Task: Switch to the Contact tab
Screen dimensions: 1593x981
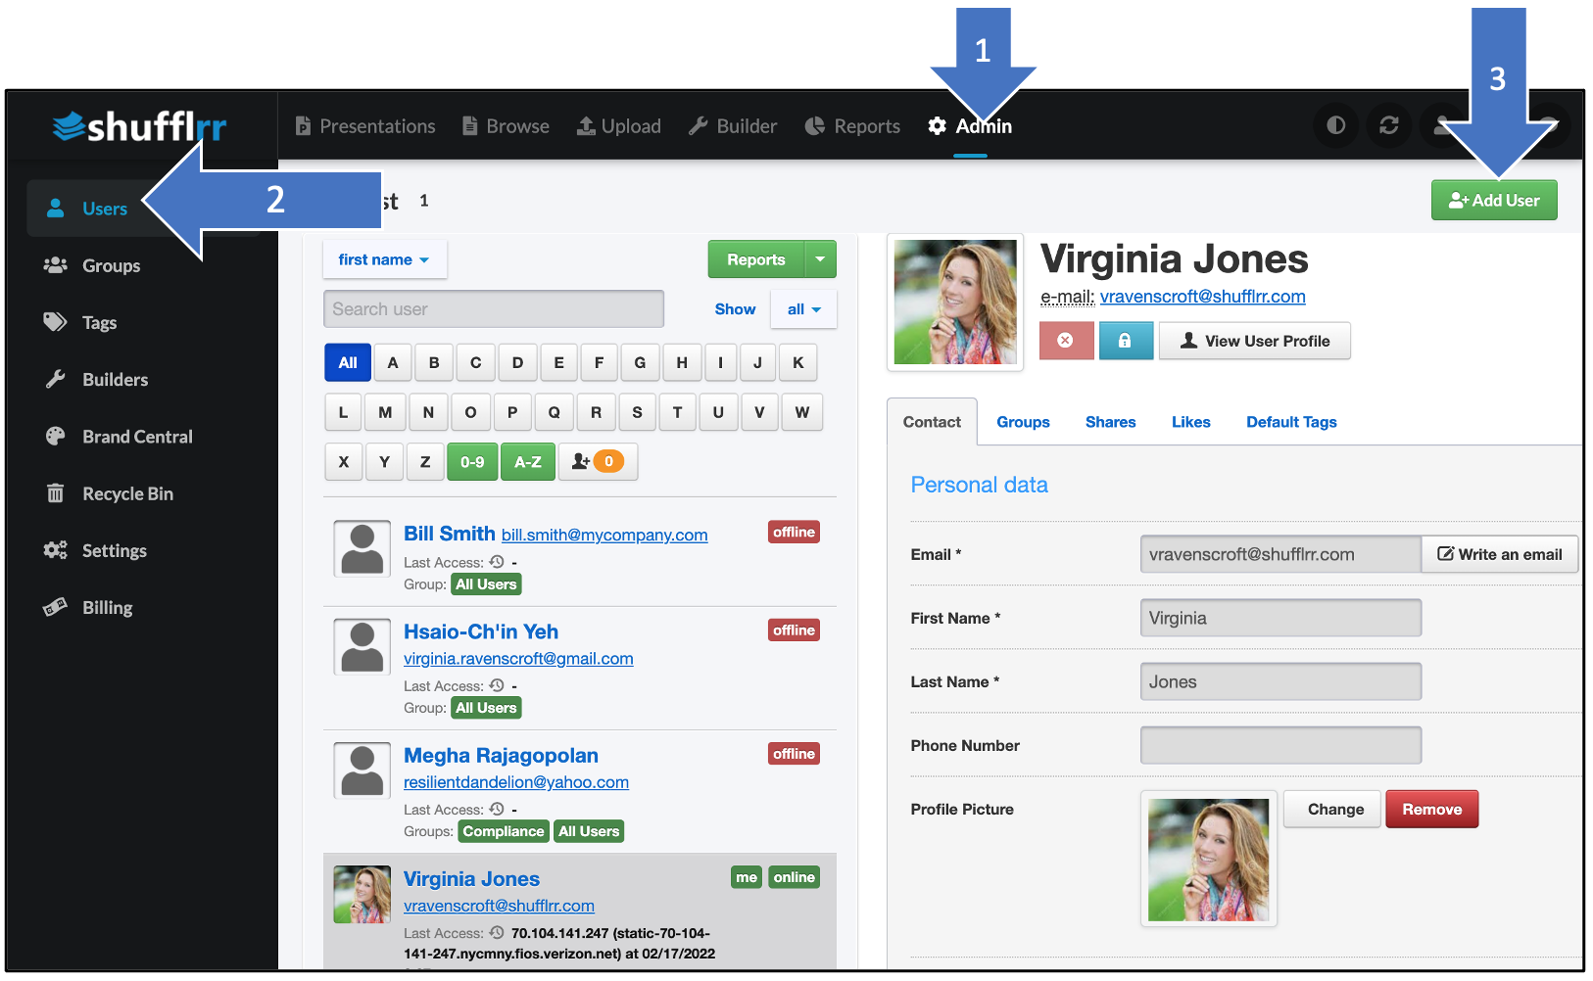Action: 932,422
